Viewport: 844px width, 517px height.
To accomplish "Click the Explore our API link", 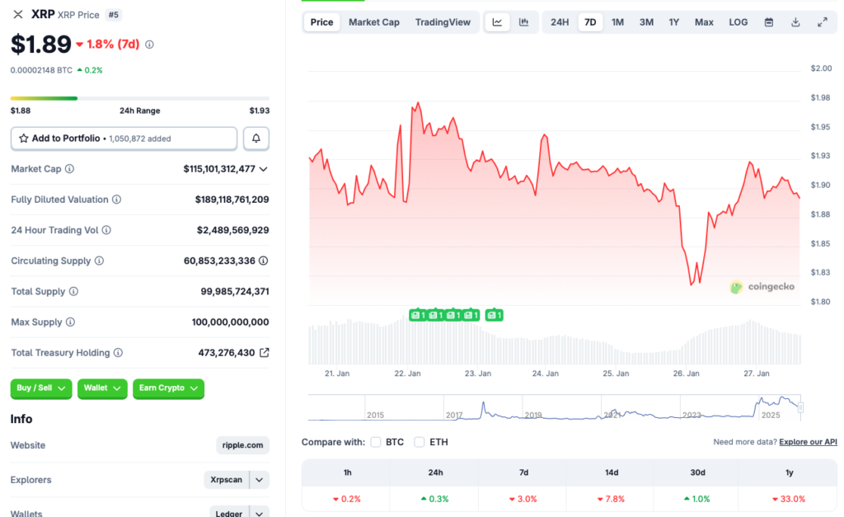I will (x=808, y=442).
